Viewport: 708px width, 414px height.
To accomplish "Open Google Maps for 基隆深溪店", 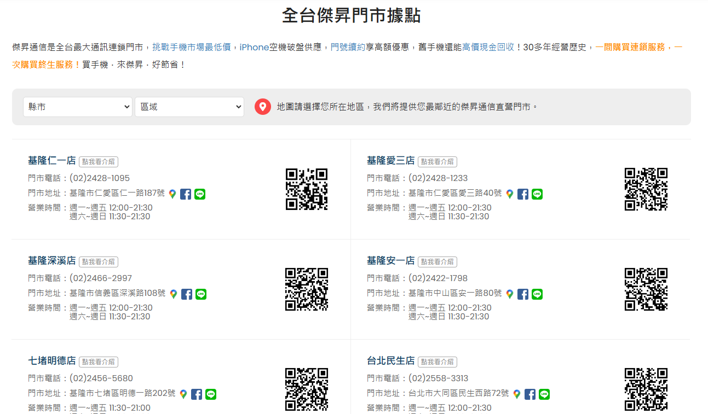I will click(173, 294).
